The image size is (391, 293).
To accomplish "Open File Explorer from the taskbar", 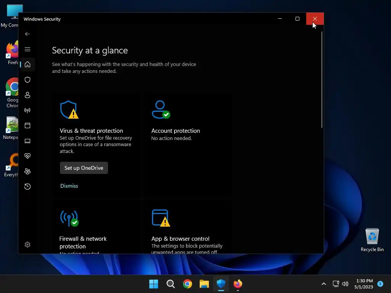I will tap(204, 284).
